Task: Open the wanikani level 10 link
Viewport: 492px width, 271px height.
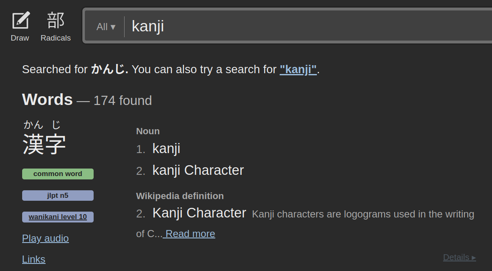Action: pos(58,217)
